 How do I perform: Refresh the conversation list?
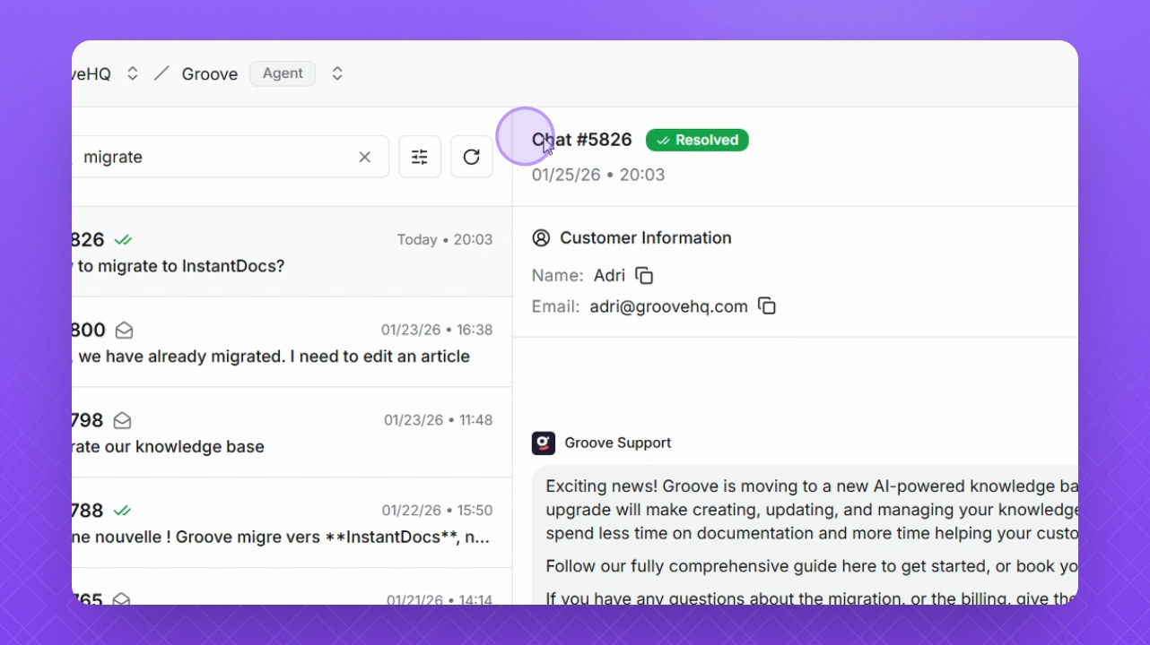472,157
